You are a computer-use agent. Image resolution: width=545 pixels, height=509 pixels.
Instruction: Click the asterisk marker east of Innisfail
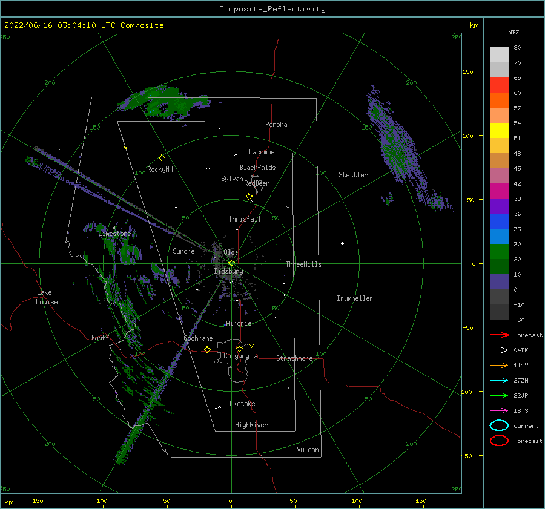point(288,208)
